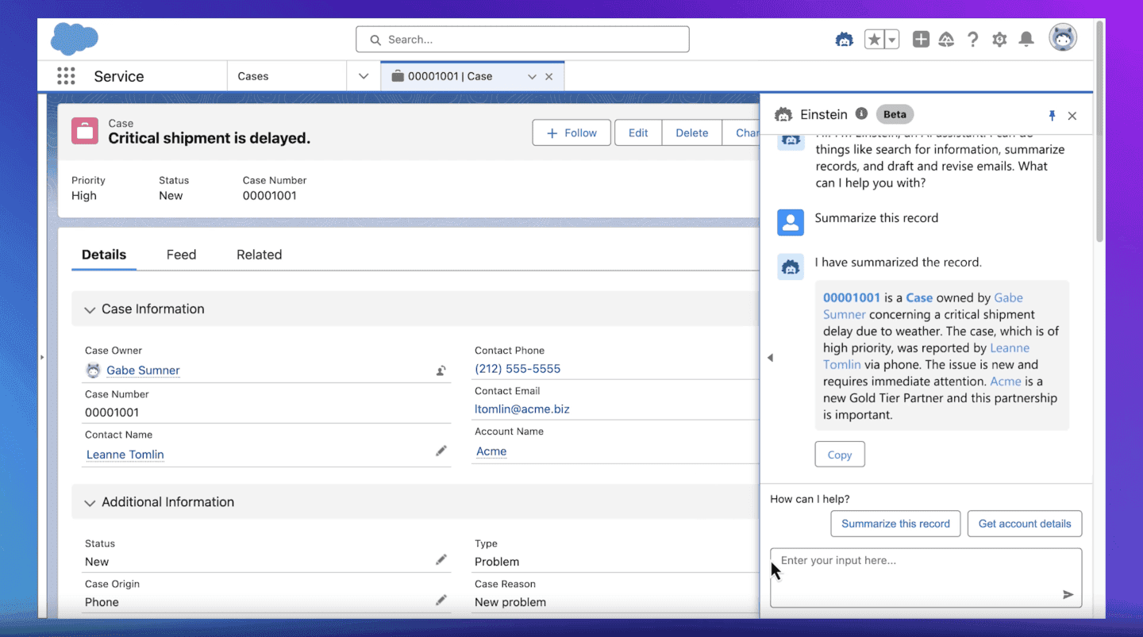1143x637 pixels.
Task: Switch to the Related tab
Action: click(259, 255)
